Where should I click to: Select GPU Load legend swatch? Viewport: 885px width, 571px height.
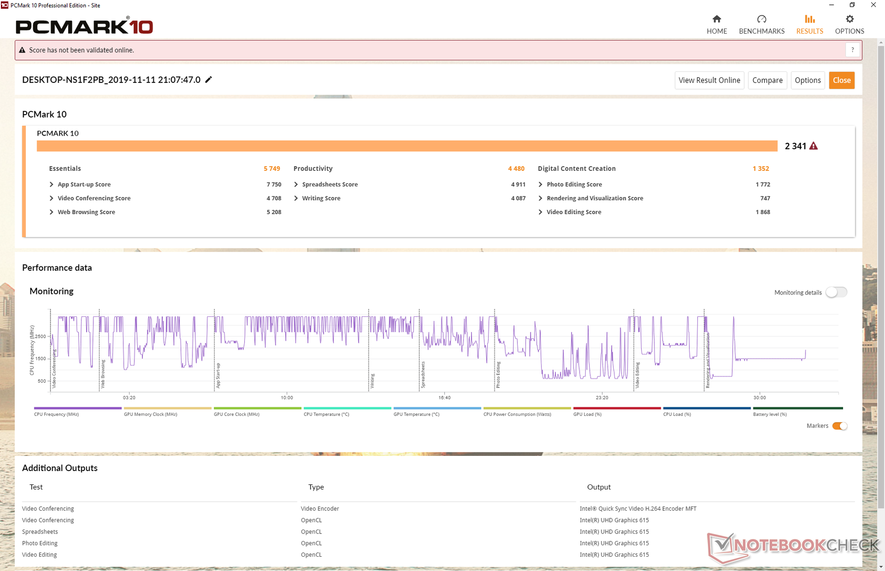[x=617, y=408]
